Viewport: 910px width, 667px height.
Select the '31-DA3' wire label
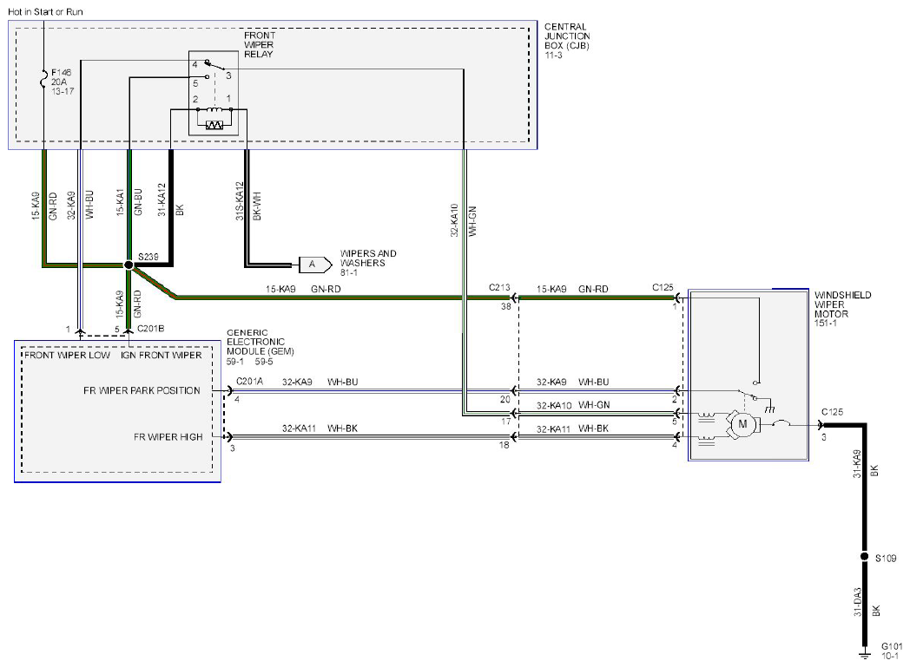coord(858,602)
